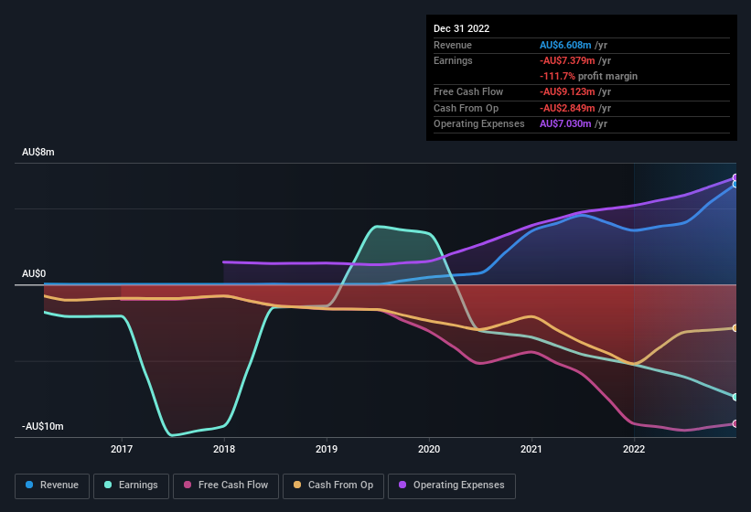Toggle the Earnings legend button

tap(131, 485)
